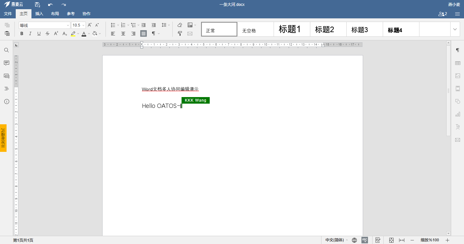Clear formatting with the eraser icon
This screenshot has height=244, width=464.
coord(180,25)
